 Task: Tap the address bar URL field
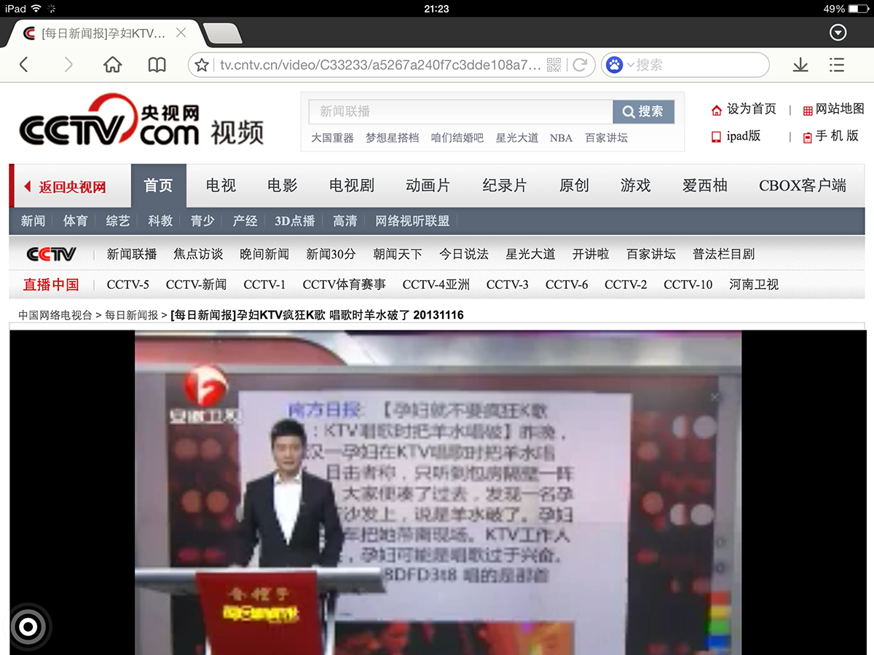pyautogui.click(x=380, y=65)
